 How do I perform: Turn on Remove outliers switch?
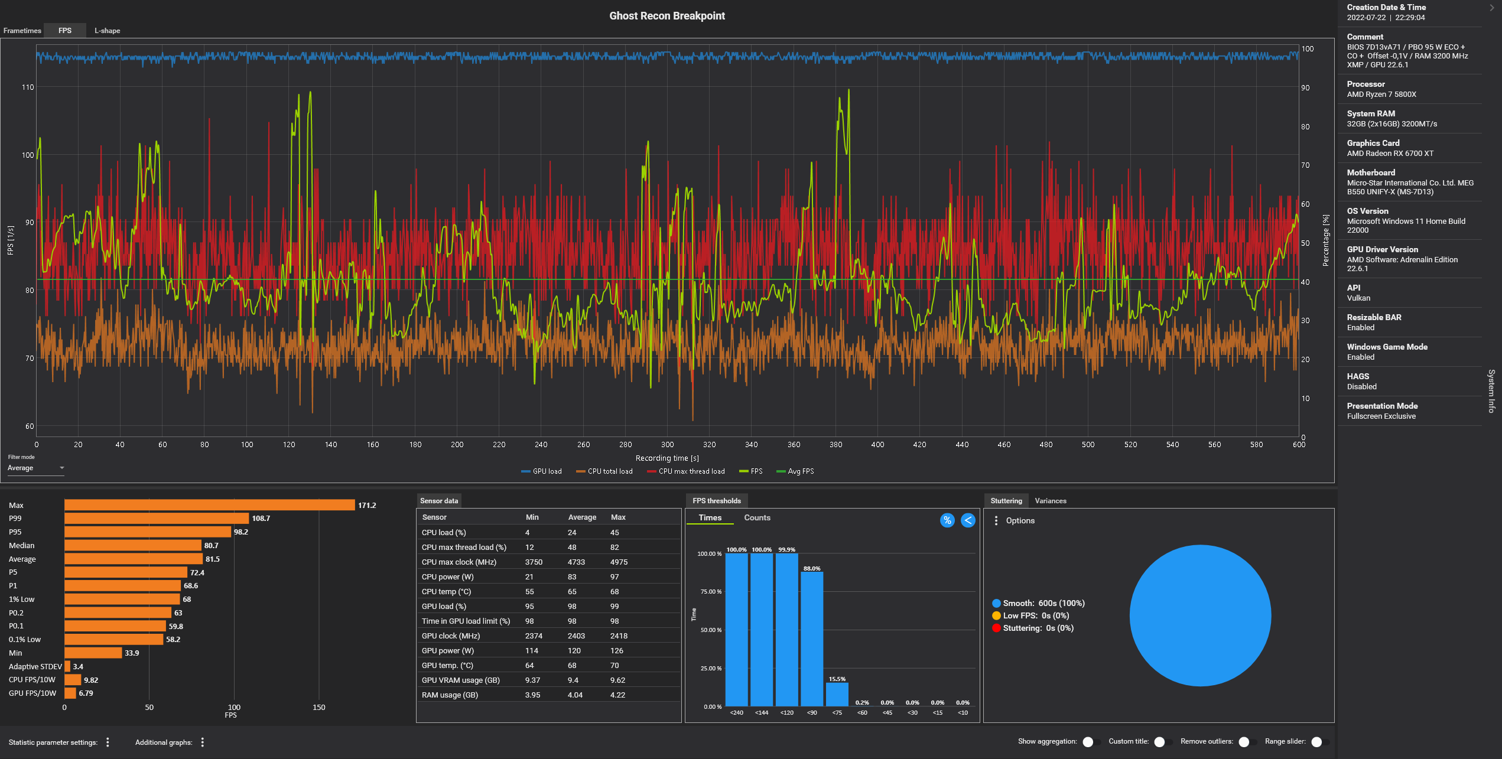[1247, 742]
